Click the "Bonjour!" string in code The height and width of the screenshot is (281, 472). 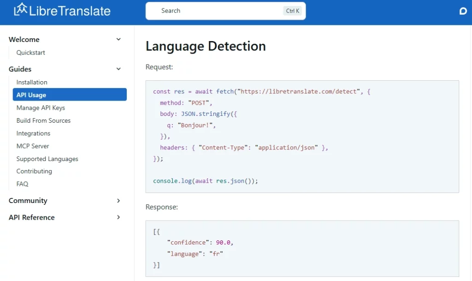(195, 126)
